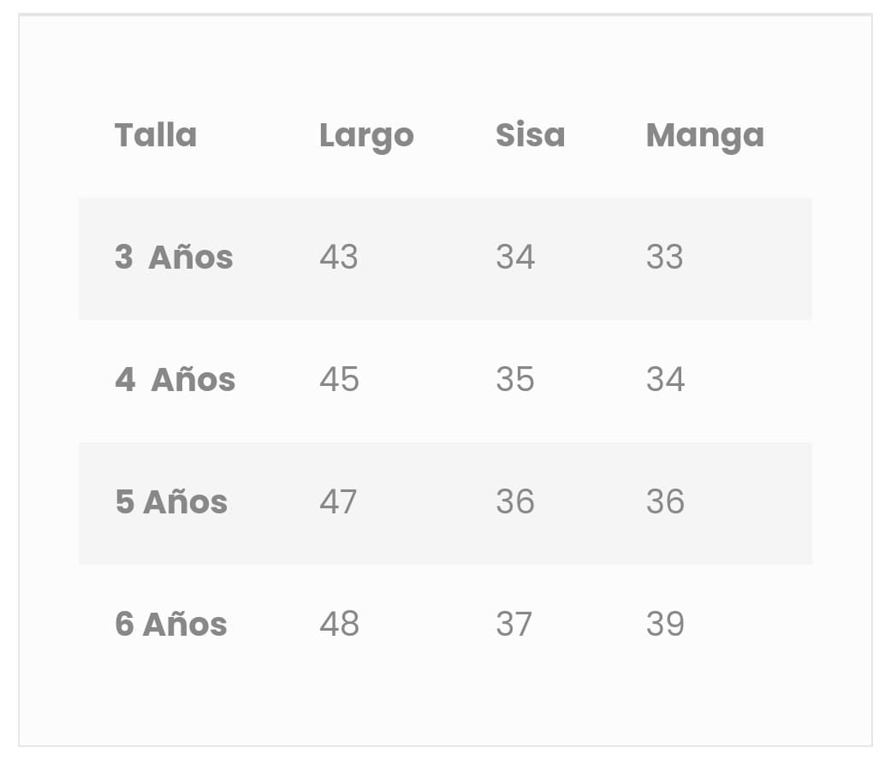The width and height of the screenshot is (885, 759).
Task: Click Manga value 33 for 3 Años
Action: [665, 257]
